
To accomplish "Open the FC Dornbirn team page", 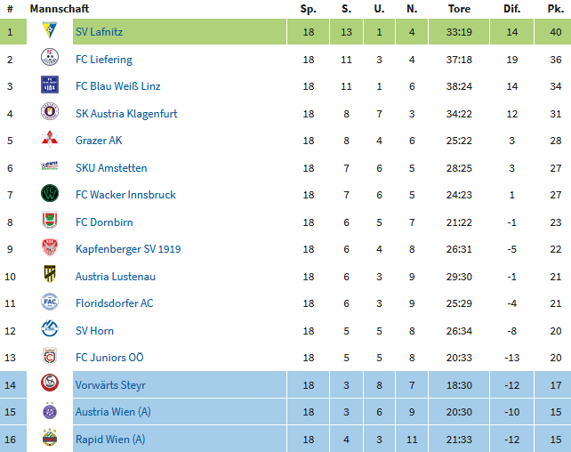I will [x=104, y=222].
